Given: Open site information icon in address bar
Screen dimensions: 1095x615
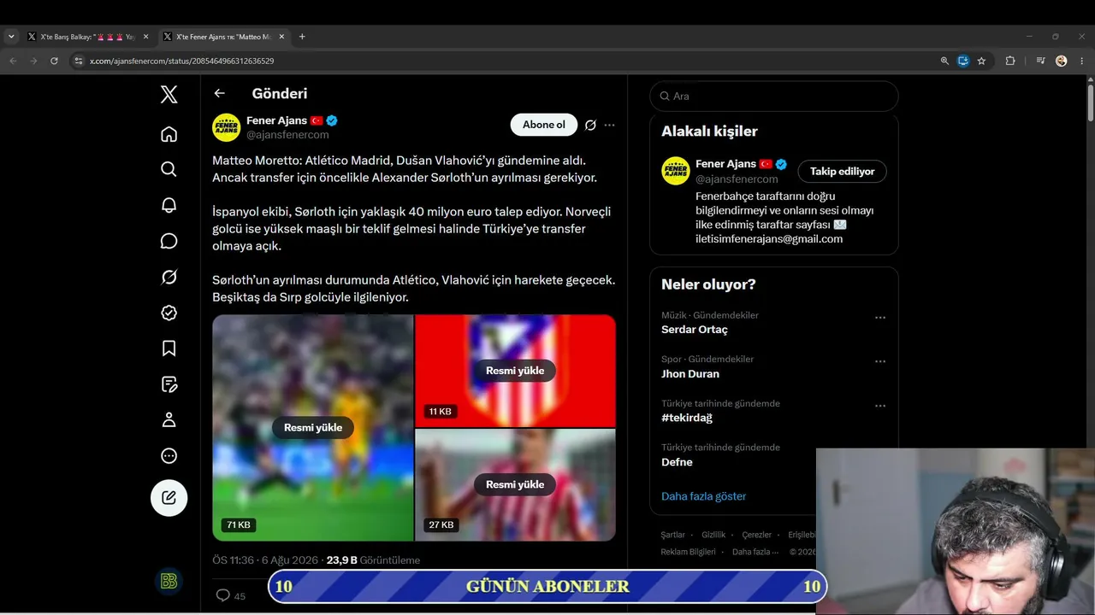Looking at the screenshot, I should (78, 61).
